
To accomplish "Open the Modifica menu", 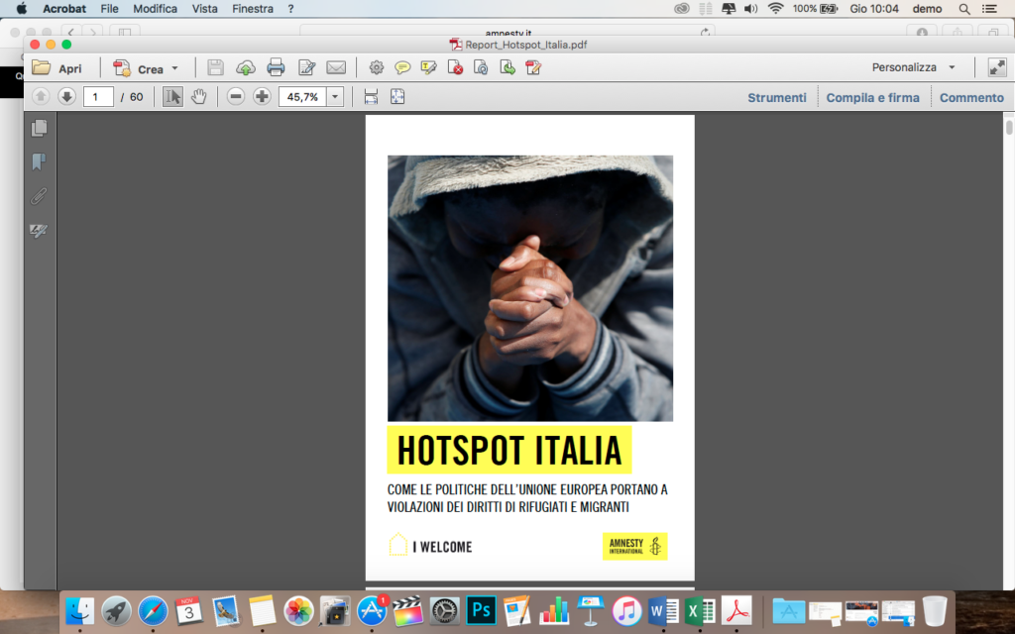I will pos(155,8).
